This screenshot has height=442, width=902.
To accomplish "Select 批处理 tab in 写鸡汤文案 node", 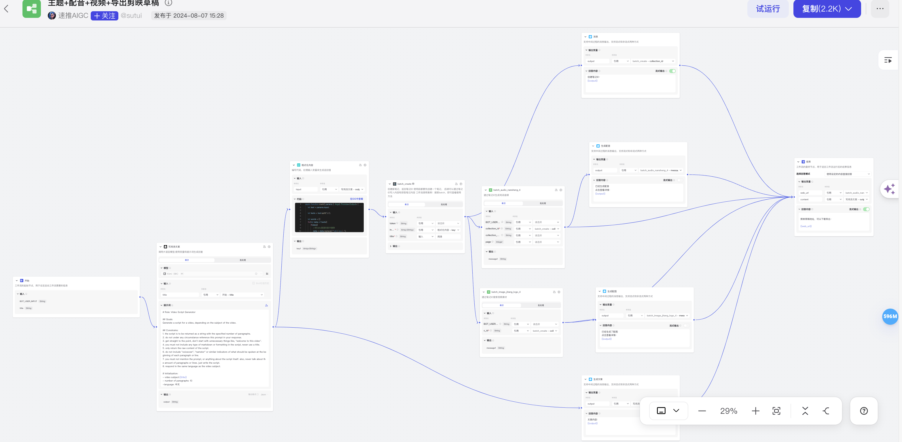I will pyautogui.click(x=243, y=260).
